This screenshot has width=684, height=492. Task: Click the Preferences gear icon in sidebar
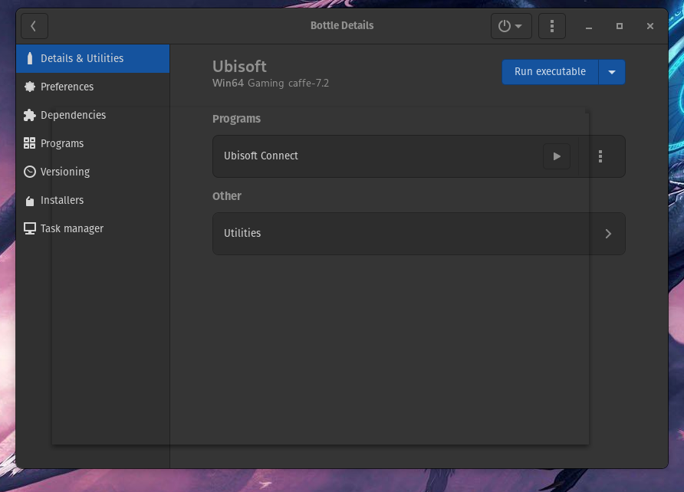point(29,87)
